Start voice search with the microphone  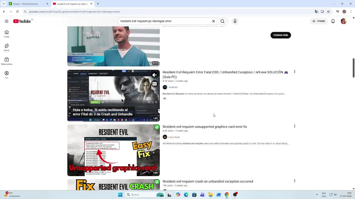(235, 21)
